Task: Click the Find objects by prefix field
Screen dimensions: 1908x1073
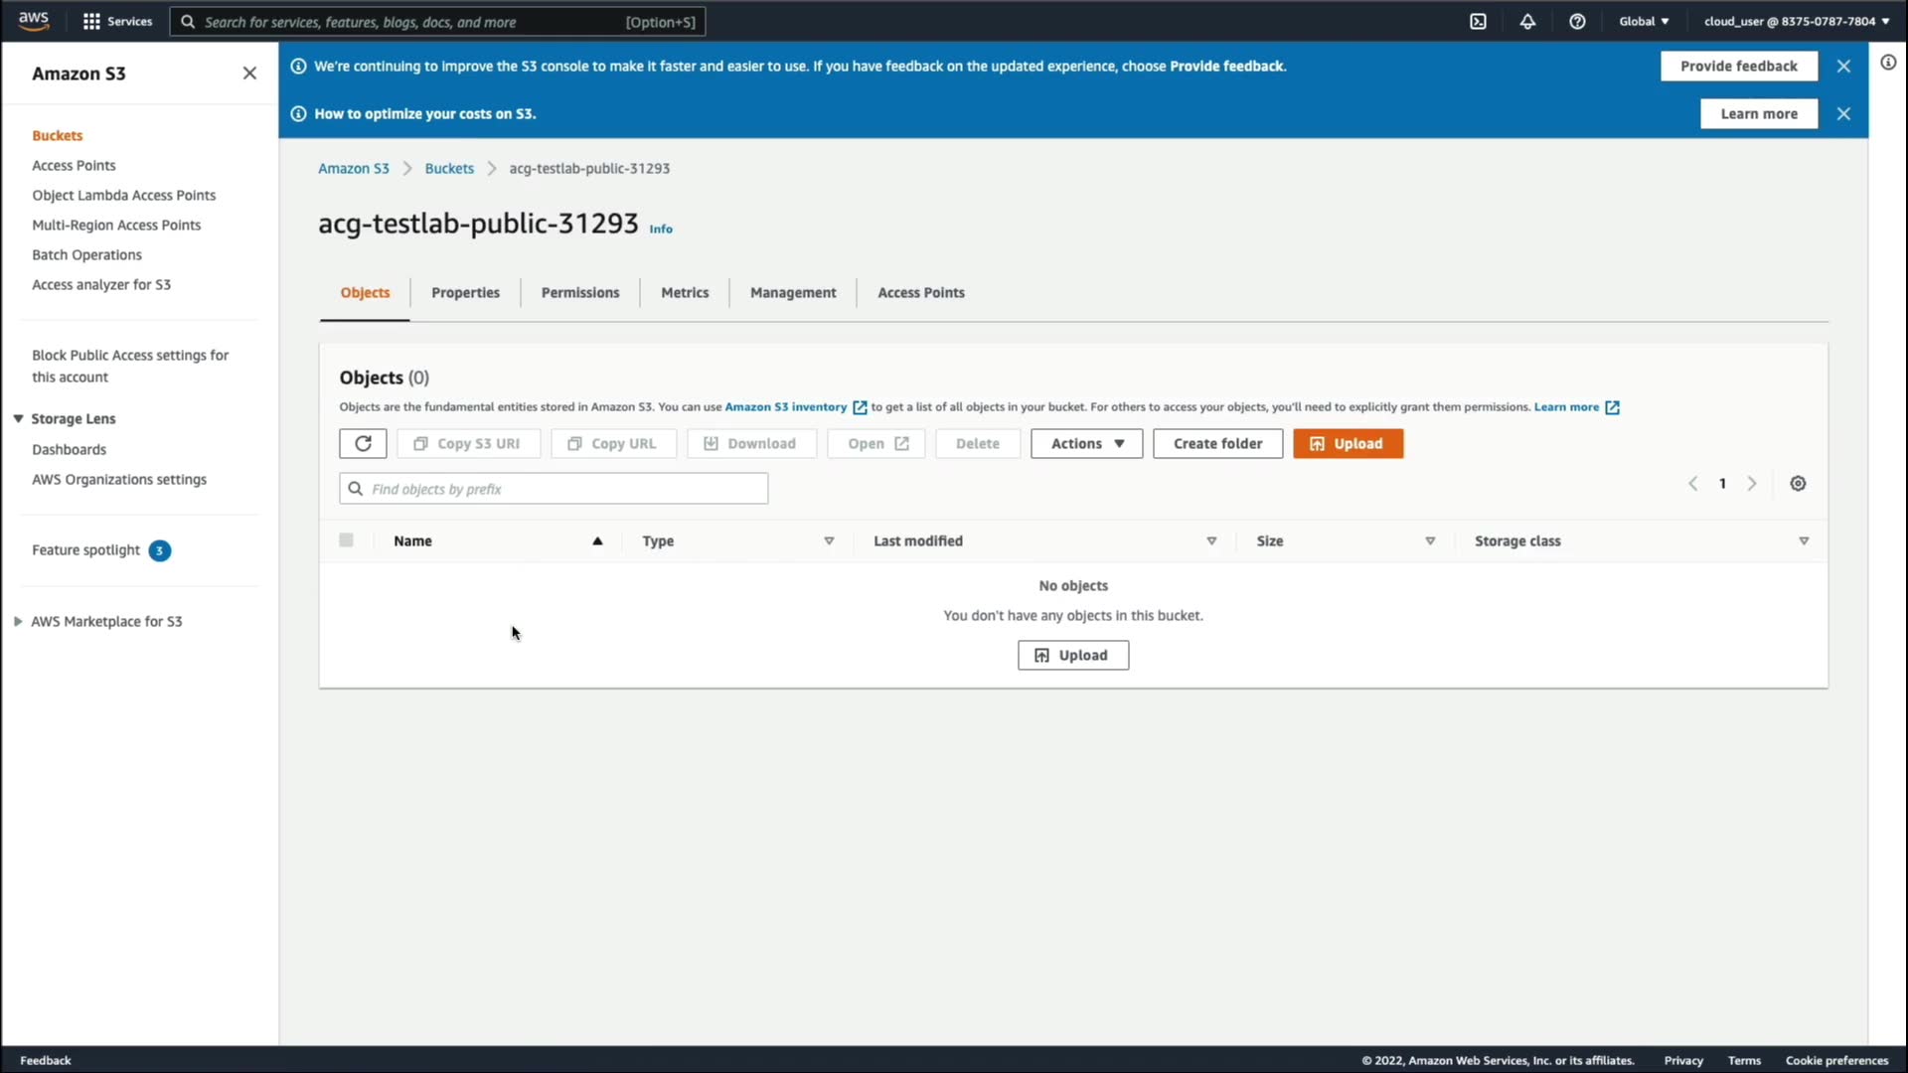Action: (554, 489)
